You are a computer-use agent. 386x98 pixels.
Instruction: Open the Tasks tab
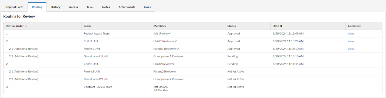90,7
